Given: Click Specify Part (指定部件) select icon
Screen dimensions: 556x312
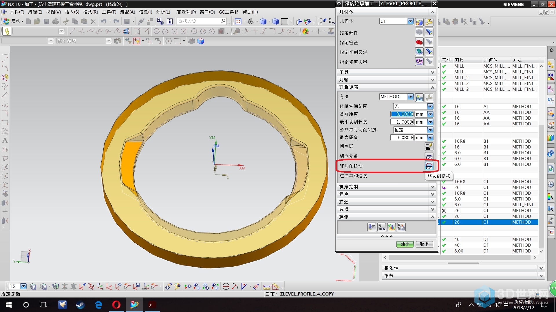Looking at the screenshot, I should [x=419, y=32].
